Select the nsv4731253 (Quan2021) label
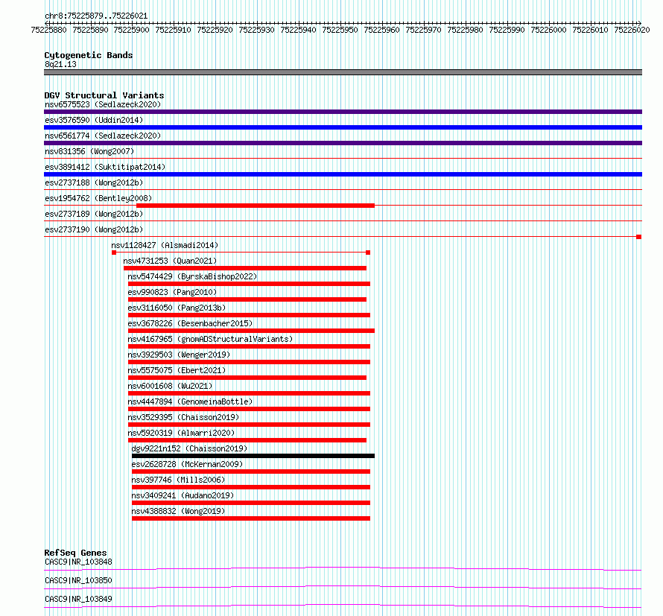The height and width of the screenshot is (616, 663). 170,261
